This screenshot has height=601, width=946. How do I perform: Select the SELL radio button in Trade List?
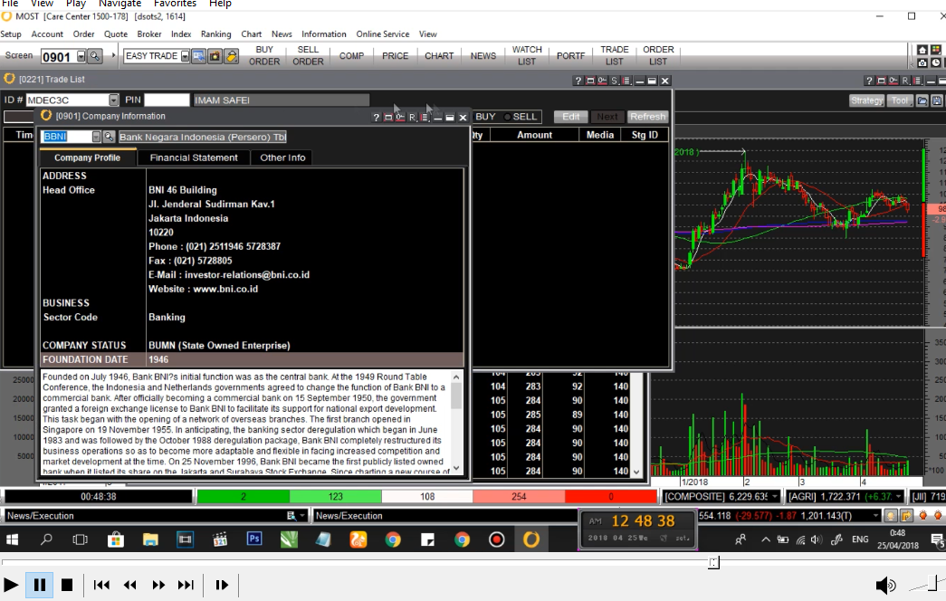tap(520, 117)
